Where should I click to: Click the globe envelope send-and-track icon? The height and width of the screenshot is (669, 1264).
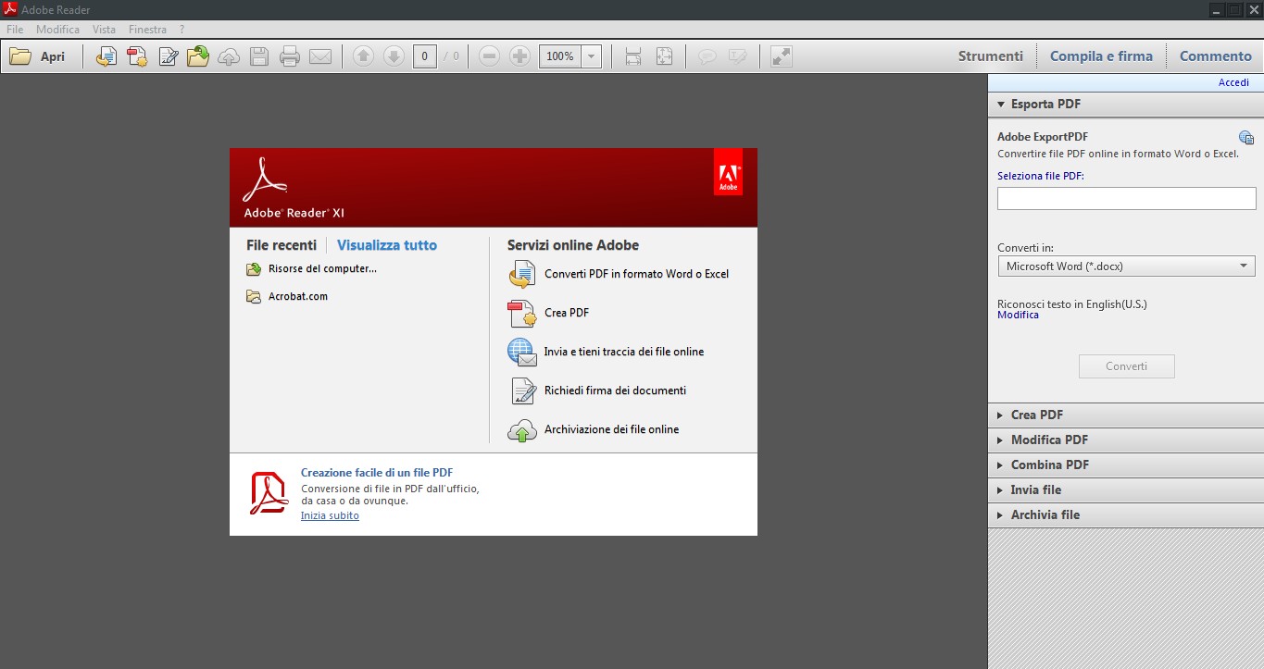click(x=522, y=353)
